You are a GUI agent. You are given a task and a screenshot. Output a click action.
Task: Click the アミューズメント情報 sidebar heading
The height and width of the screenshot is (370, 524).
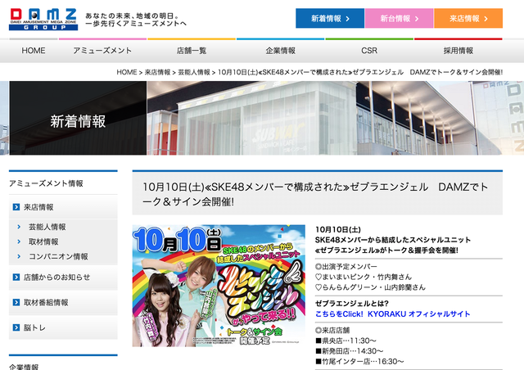(46, 183)
